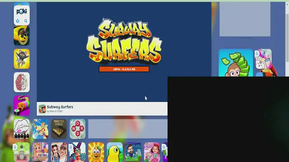Open the lips makeup coloring game
Viewport: 289px width, 162px height.
22,129
